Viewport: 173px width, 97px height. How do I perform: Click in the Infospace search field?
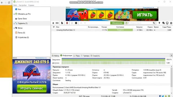click(141, 23)
